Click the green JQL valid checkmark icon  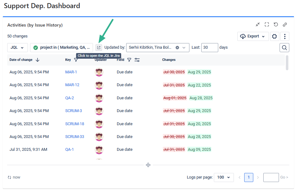(x=35, y=47)
